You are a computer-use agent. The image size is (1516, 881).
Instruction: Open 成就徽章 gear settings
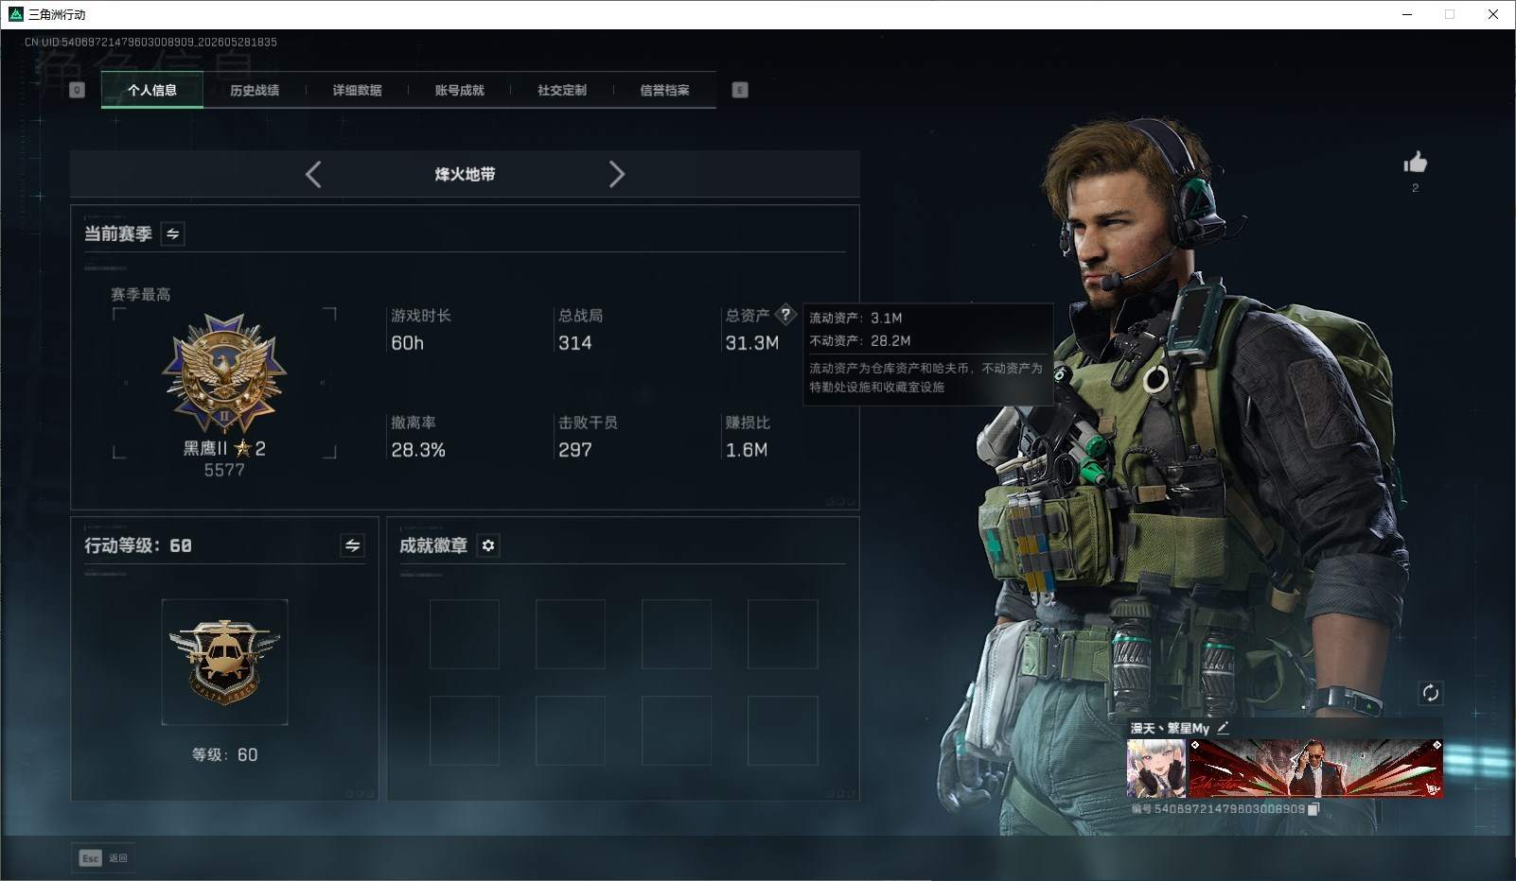tap(488, 545)
